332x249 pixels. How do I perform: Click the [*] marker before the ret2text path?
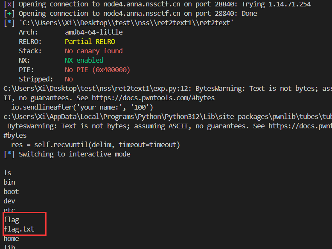[x=9, y=23]
